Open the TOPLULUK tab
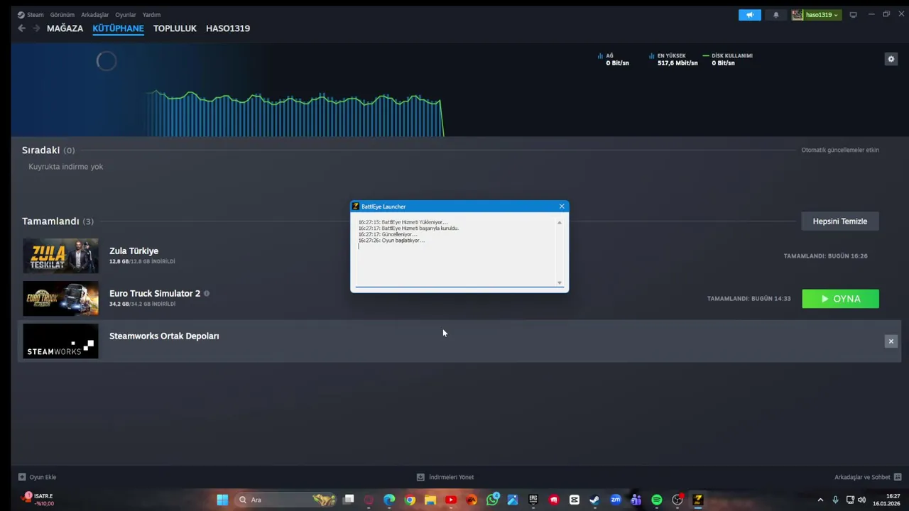 (175, 28)
